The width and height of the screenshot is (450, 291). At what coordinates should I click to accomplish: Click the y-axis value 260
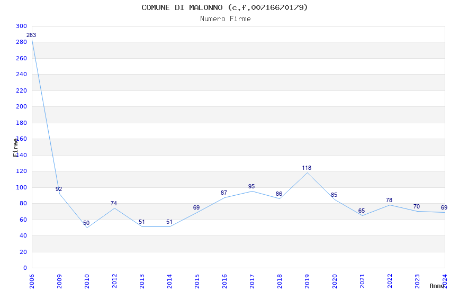22,58
